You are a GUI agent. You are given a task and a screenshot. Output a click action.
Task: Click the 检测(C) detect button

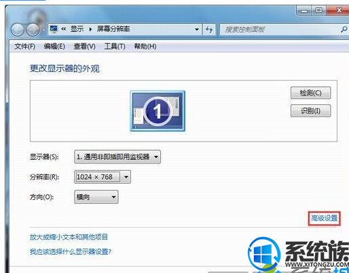click(310, 93)
